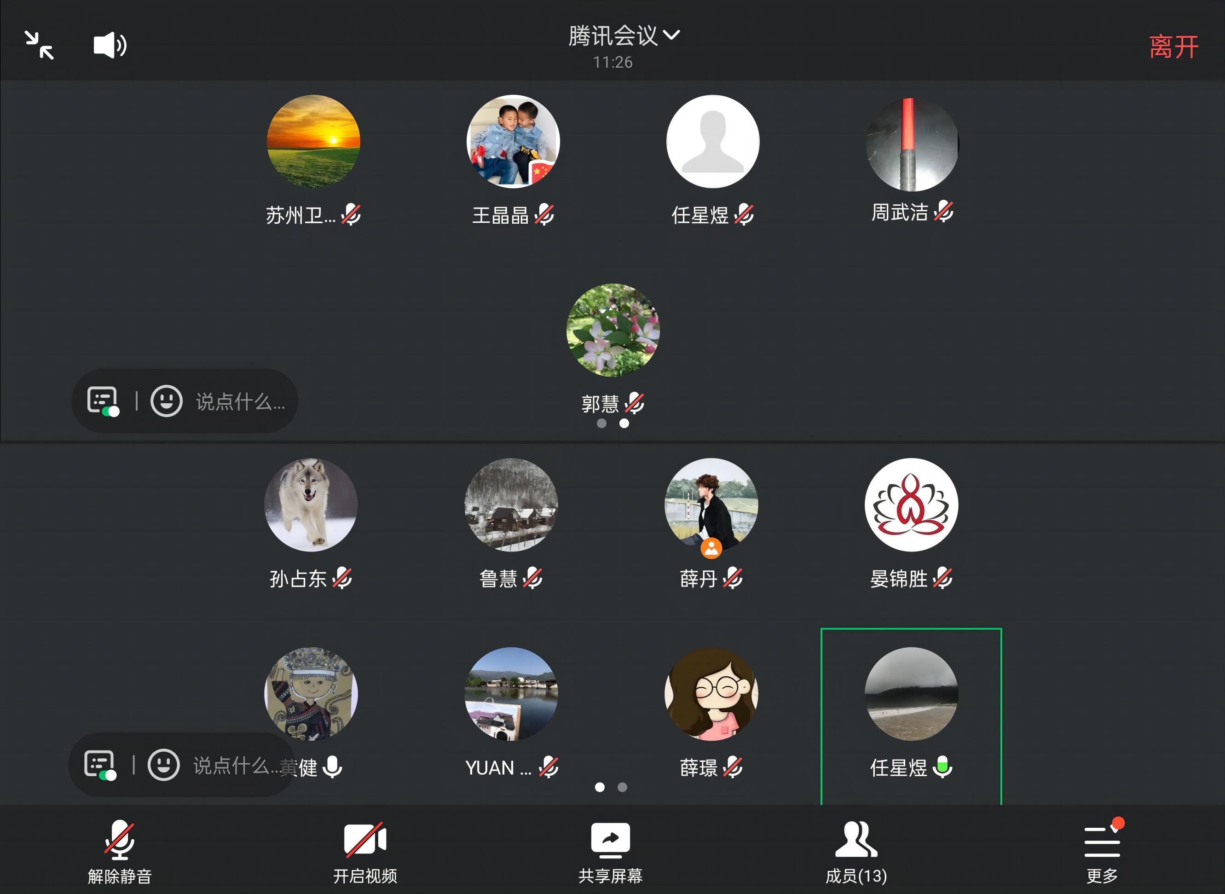1225x894 pixels.
Task: Click the muted mic icon beside YUAN ...
Action: tap(549, 767)
